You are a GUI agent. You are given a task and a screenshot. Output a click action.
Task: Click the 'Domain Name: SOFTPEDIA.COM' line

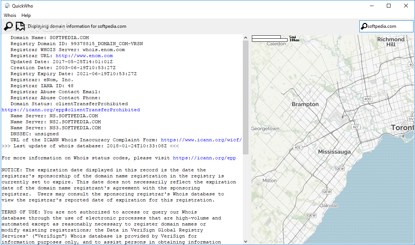pyautogui.click(x=50, y=38)
